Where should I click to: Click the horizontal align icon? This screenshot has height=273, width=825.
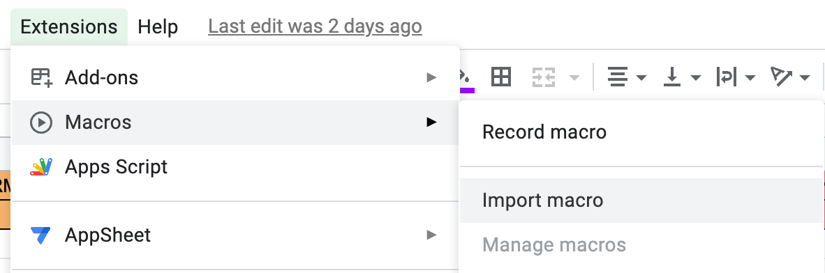616,78
